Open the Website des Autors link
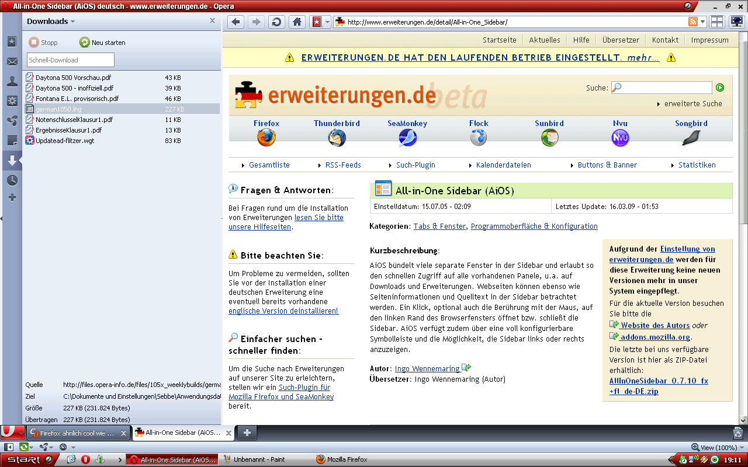 655,326
